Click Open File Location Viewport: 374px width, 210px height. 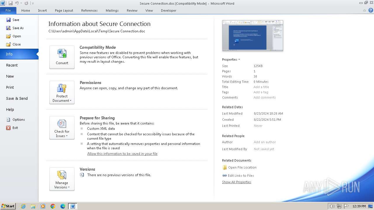click(239, 167)
